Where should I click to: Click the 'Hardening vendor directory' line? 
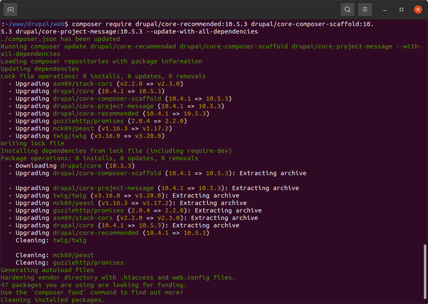[x=118, y=277]
